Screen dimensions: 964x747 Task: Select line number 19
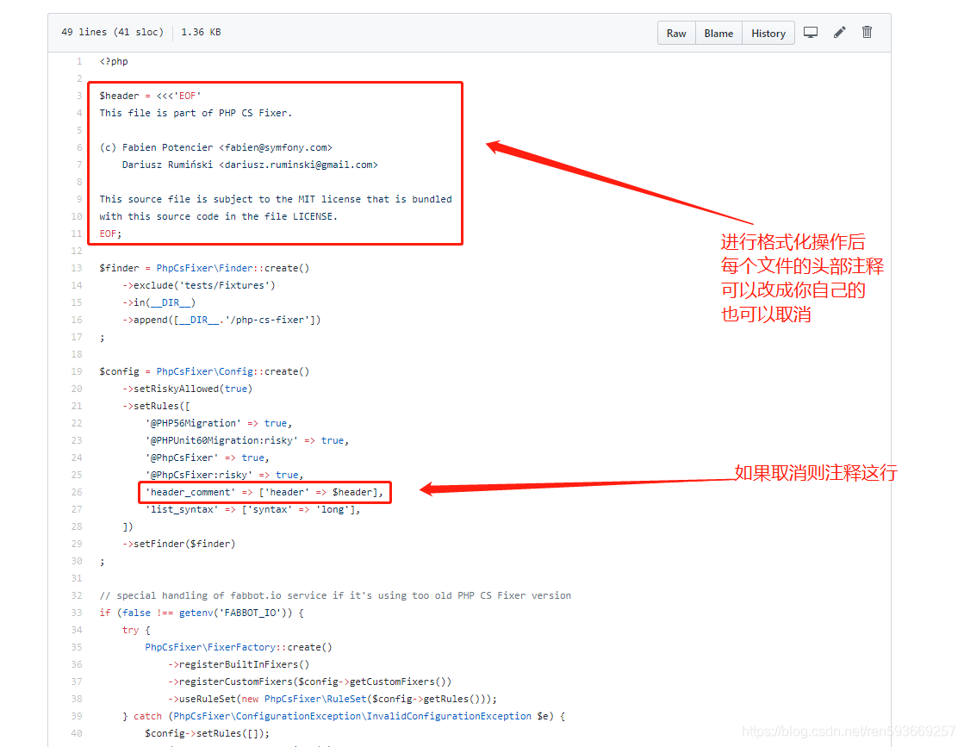point(76,371)
